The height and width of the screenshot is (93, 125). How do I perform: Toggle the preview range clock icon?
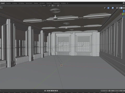pos(109,91)
